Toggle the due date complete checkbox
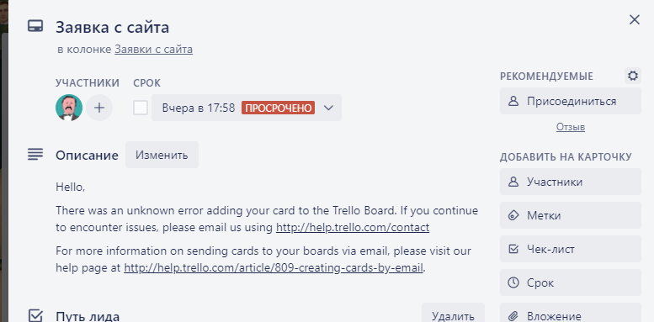654x322 pixels. 141,108
